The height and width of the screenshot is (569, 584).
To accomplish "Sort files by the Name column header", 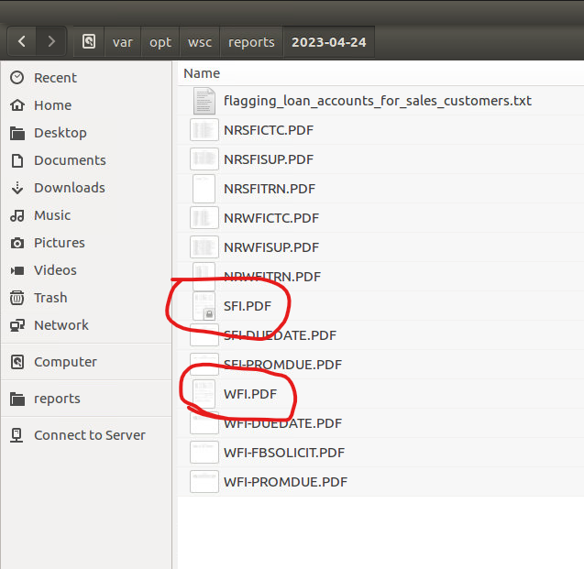I will [202, 73].
